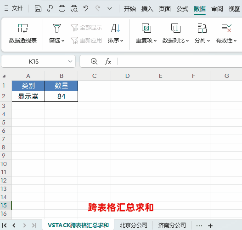Click the export-to-PDF icon
Viewport: 242px width, 230px height.
50,8
